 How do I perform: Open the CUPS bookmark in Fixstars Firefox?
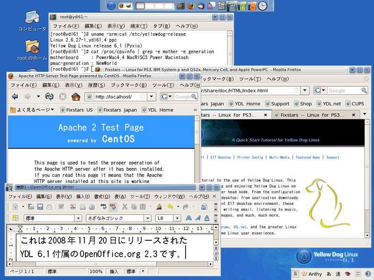pyautogui.click(x=355, y=104)
